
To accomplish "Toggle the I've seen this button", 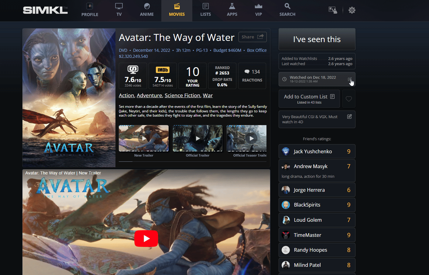I will (317, 39).
